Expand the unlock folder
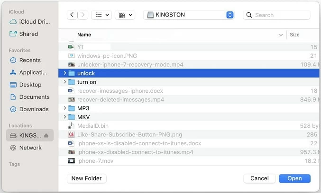Viewport: 321px width, 193px height. click(65, 73)
